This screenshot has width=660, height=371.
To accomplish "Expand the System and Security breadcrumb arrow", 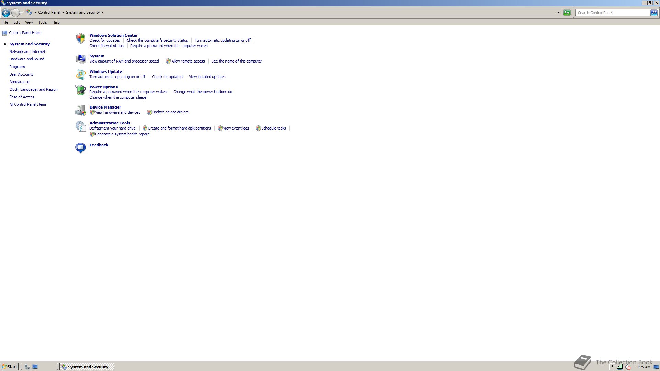I will pos(103,12).
